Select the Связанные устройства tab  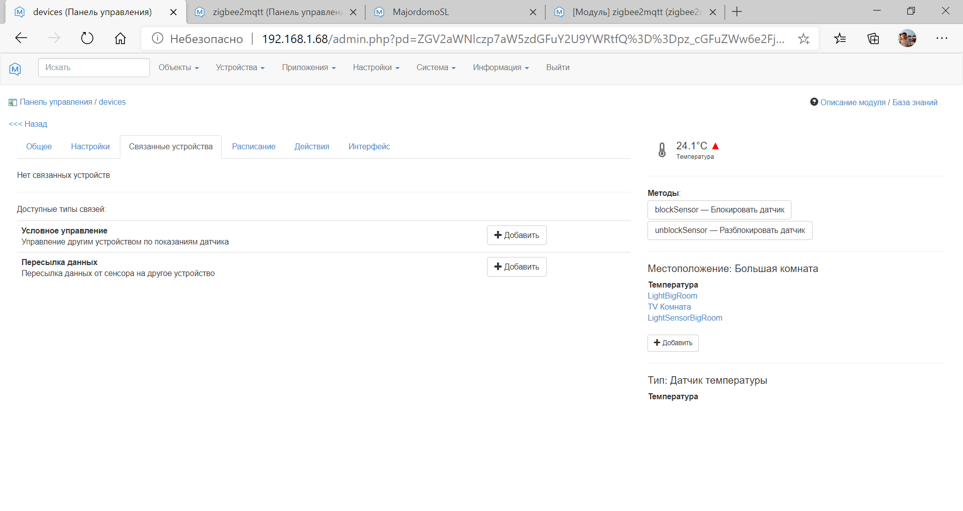point(171,147)
